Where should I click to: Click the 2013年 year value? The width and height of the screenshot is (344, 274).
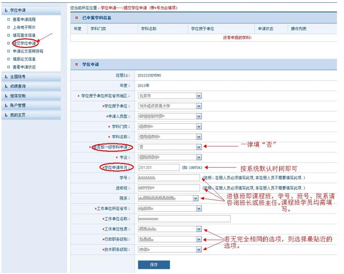click(x=144, y=86)
